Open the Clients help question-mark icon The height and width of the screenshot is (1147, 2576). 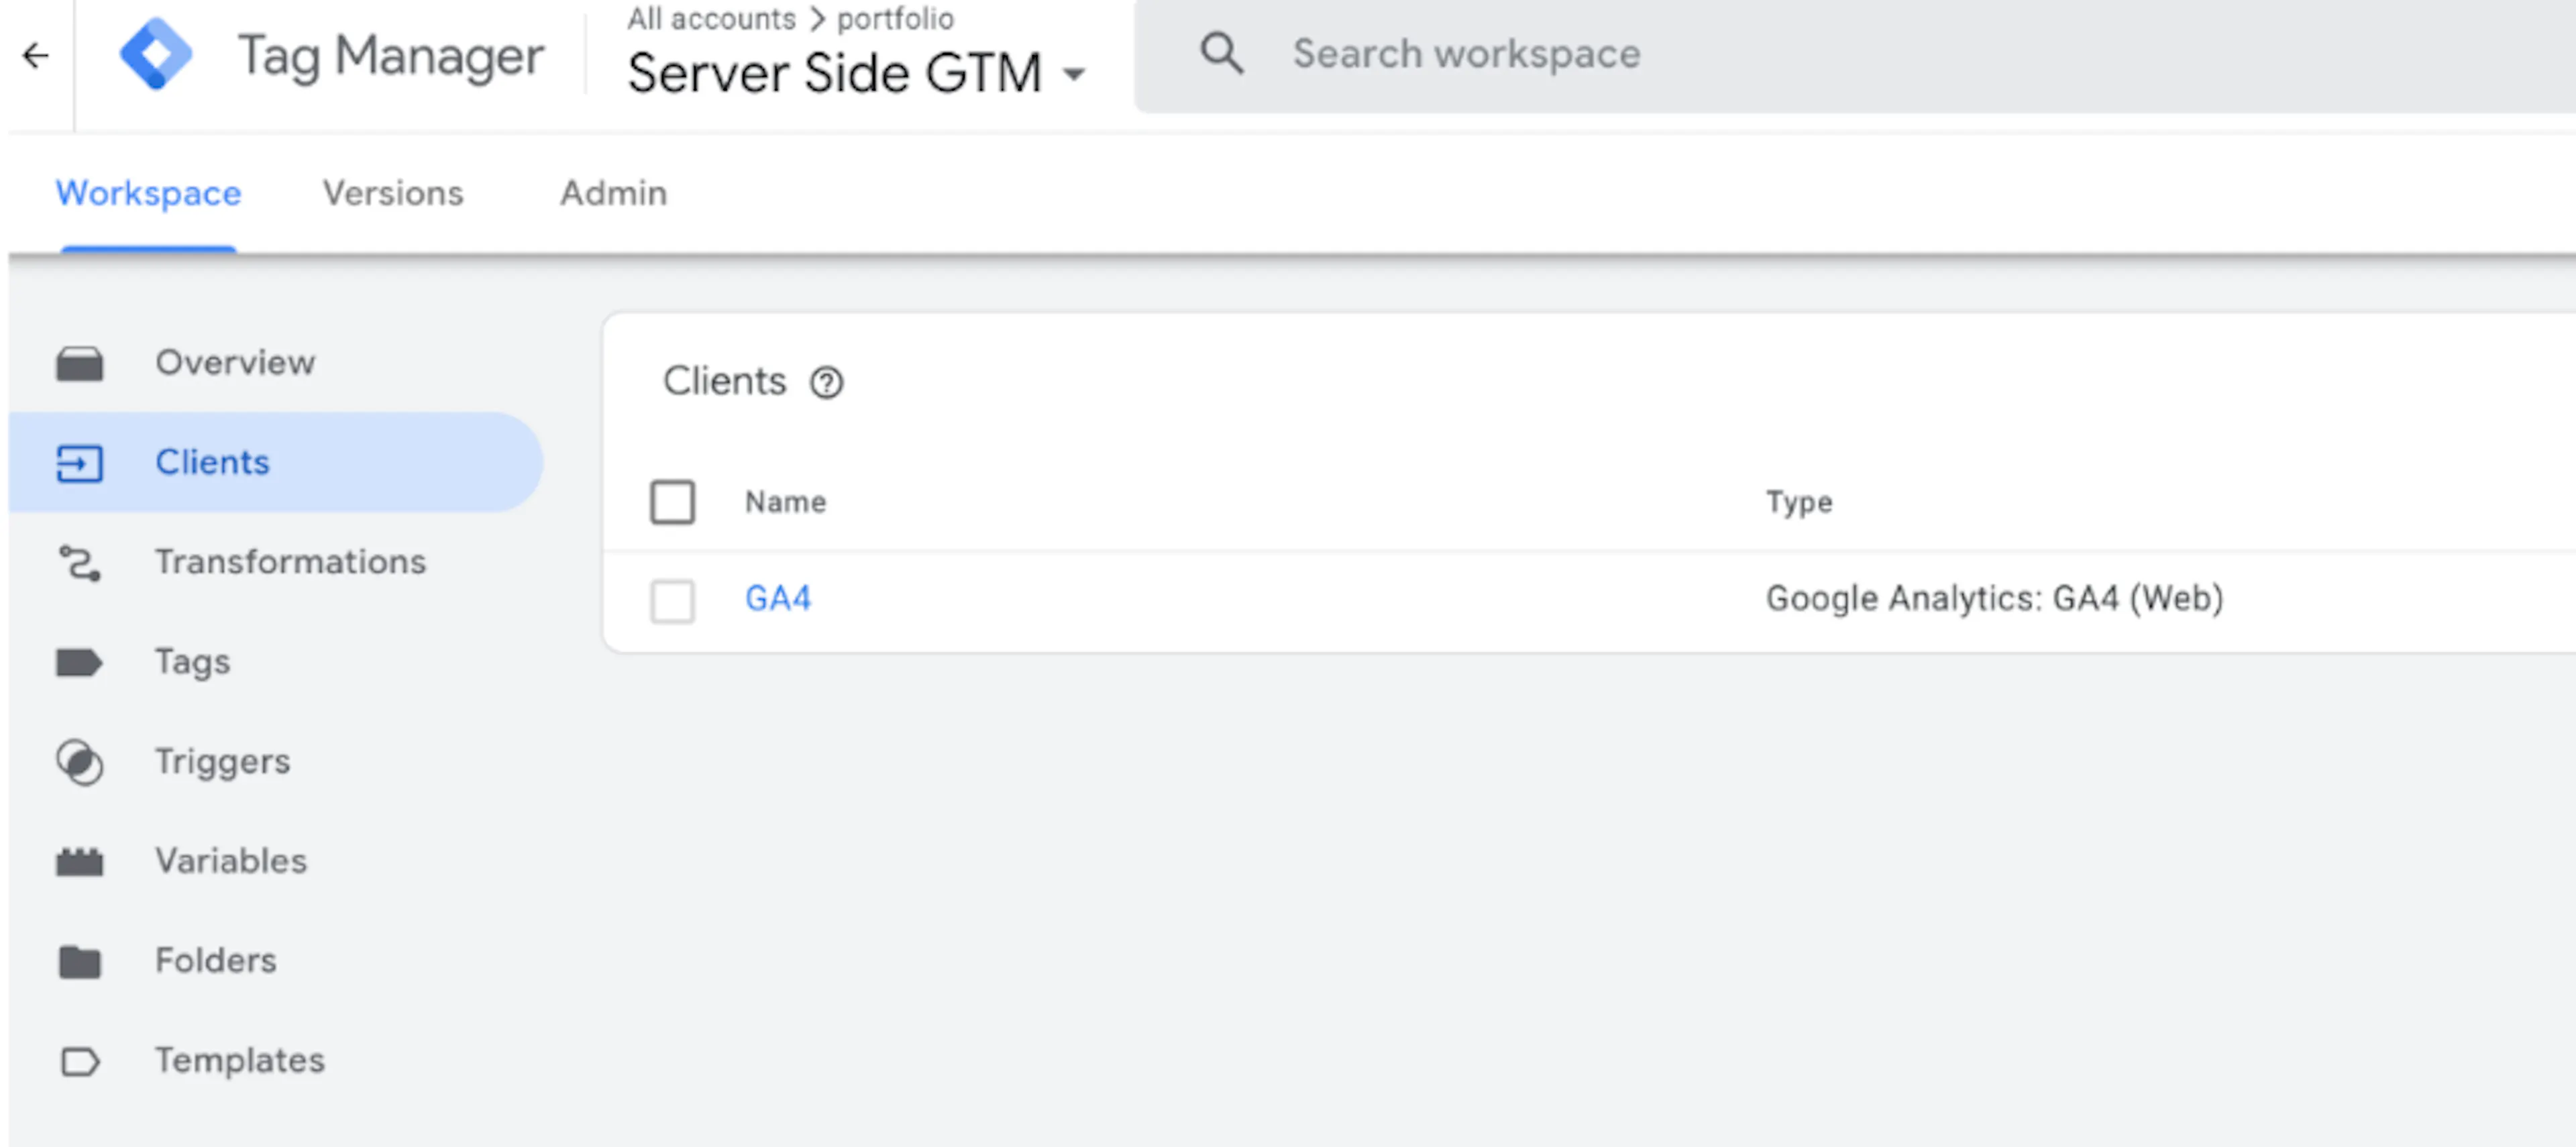(x=826, y=382)
